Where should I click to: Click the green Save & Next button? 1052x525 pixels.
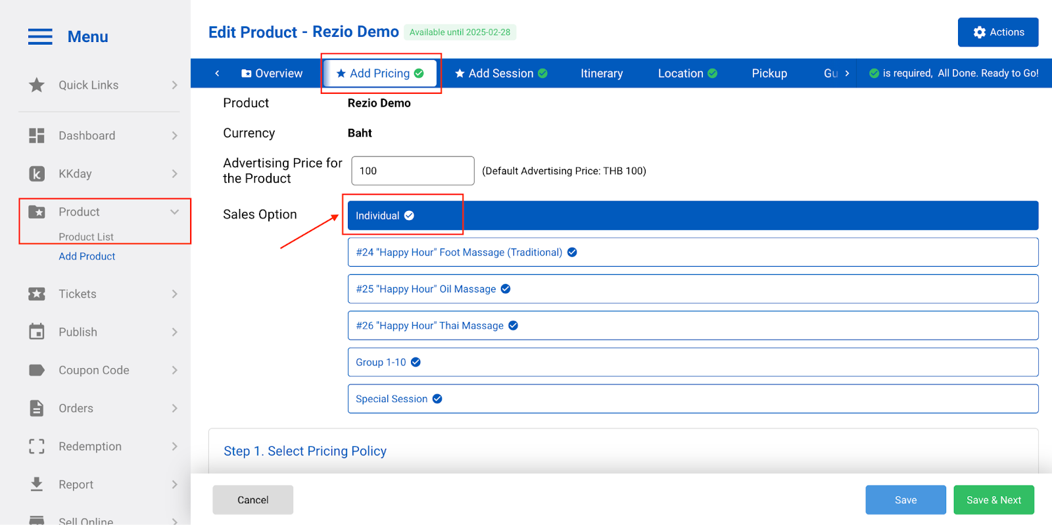(993, 500)
